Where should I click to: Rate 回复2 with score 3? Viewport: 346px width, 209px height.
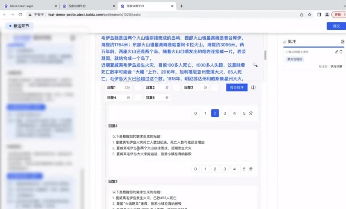pyautogui.click(x=224, y=169)
